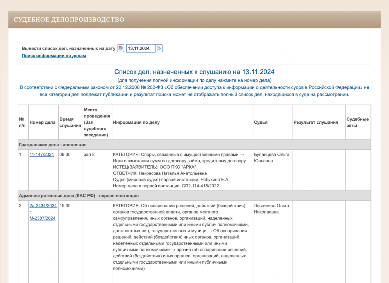Click 'Место проведения' column header

[97, 122]
